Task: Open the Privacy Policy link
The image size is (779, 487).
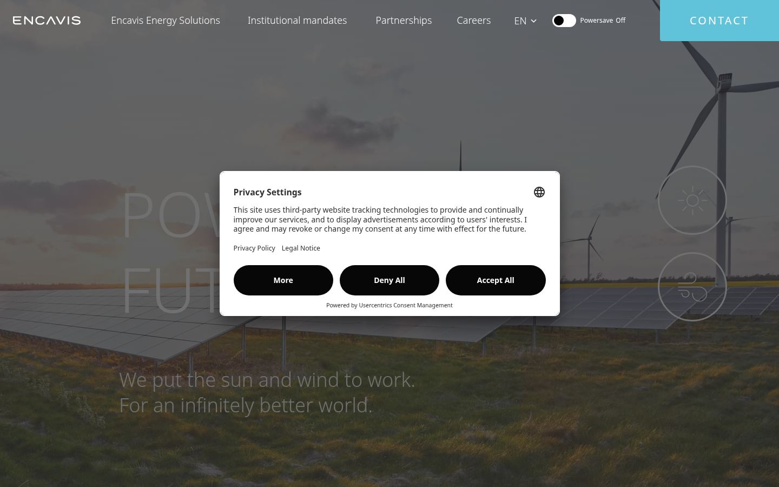Action: tap(254, 248)
